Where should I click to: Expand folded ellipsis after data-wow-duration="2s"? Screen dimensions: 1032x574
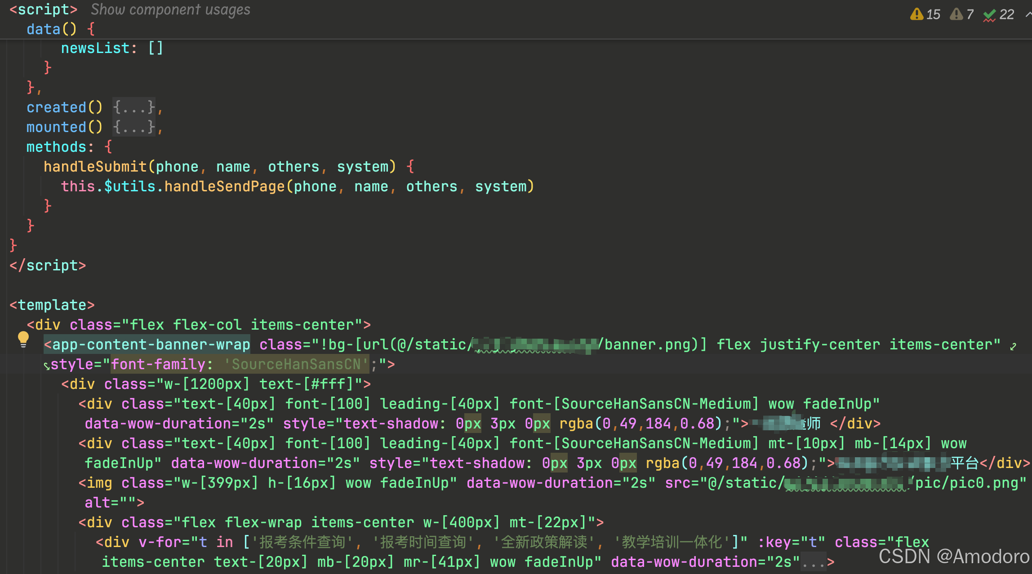click(813, 562)
